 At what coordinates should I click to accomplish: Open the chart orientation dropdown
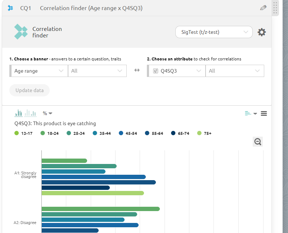(251, 114)
